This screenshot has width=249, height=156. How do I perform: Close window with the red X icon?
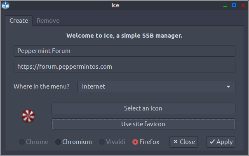[243, 5]
